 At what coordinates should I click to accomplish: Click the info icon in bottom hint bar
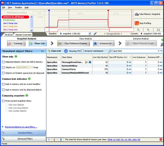[x=49, y=139]
